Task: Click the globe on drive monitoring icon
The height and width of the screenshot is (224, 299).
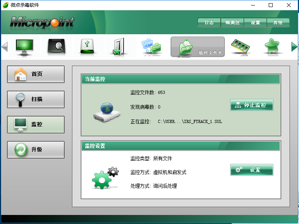Action: (107, 112)
